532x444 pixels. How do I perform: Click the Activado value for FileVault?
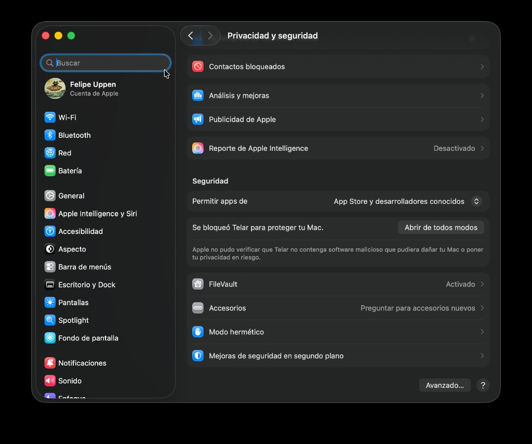pyautogui.click(x=460, y=284)
